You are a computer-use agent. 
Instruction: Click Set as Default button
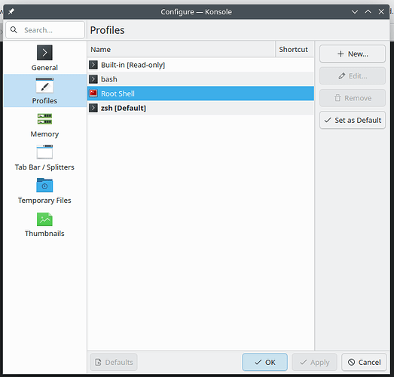[x=353, y=120]
